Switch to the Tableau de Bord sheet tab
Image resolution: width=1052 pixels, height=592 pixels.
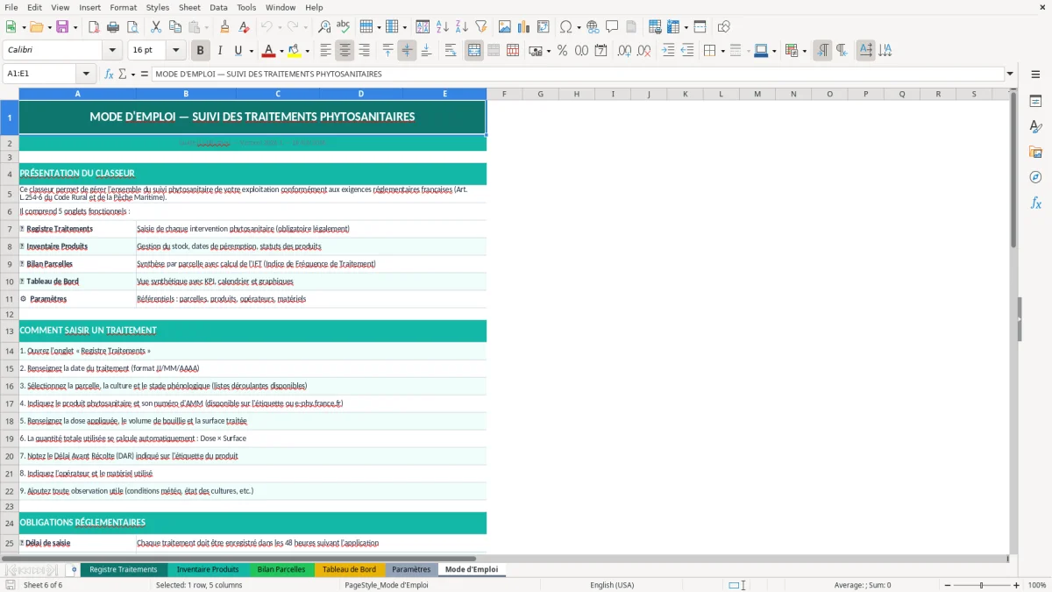pos(349,569)
